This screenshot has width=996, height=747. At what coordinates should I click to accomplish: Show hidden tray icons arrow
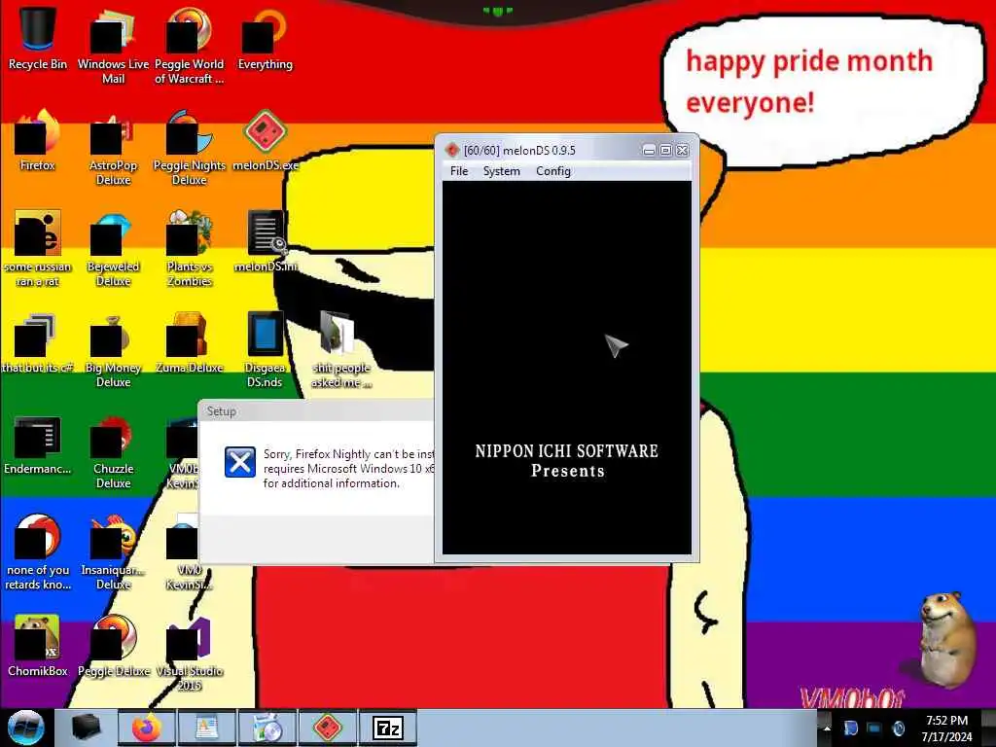coord(827,728)
